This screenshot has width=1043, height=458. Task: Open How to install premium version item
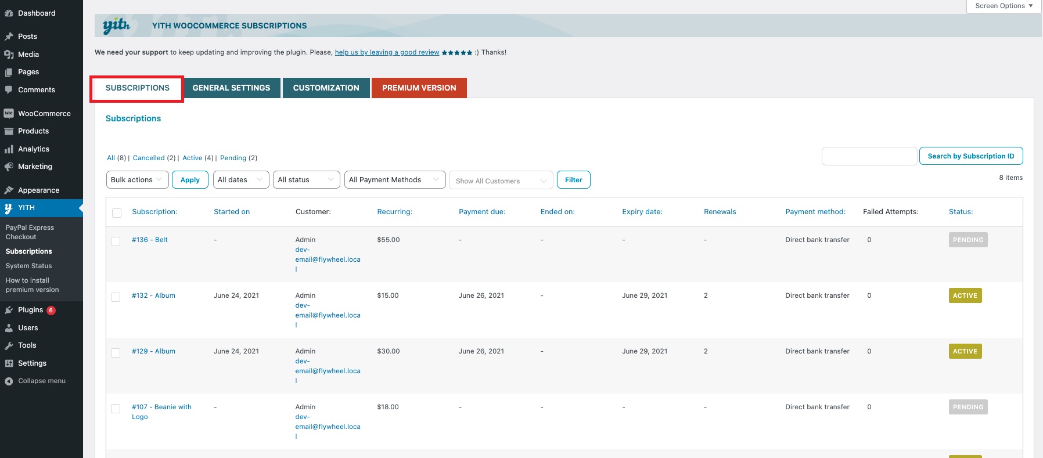tap(33, 285)
